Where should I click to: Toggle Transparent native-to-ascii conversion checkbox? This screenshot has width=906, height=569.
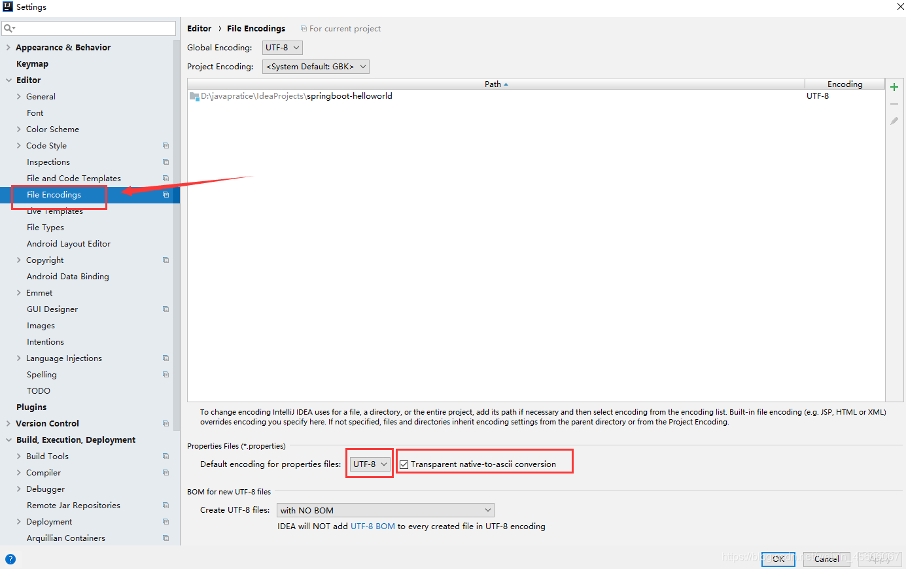(x=404, y=464)
